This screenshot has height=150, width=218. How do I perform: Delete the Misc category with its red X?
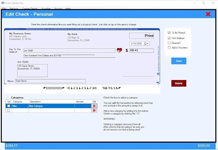pos(94,106)
